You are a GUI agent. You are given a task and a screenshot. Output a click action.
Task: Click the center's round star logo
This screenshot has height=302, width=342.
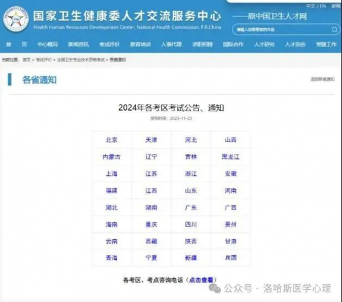16,19
